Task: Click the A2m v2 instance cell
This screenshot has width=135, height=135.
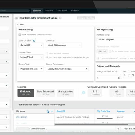Action: pos(120,117)
